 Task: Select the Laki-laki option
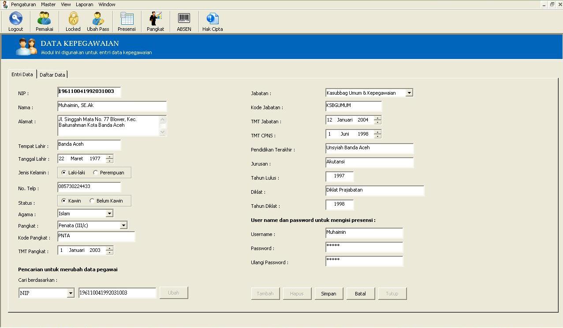coord(63,173)
